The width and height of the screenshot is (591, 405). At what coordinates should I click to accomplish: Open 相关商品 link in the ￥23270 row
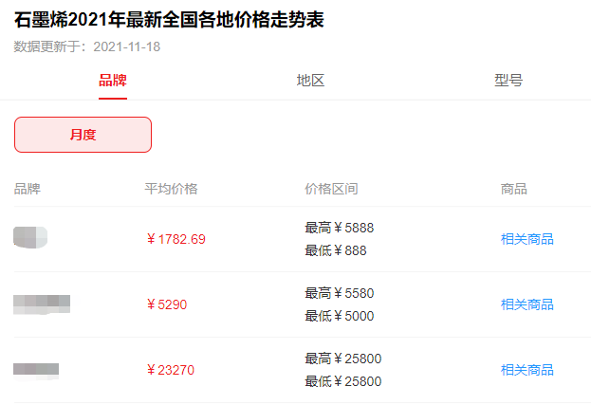click(526, 370)
